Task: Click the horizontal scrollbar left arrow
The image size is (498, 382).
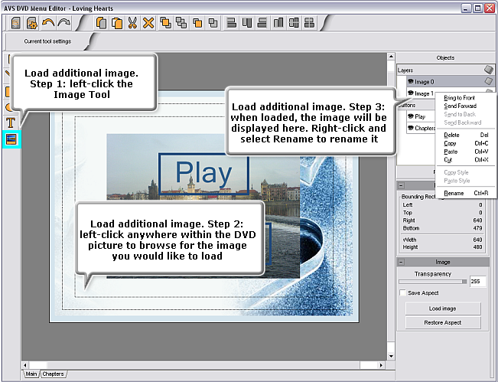Action: coord(25,365)
